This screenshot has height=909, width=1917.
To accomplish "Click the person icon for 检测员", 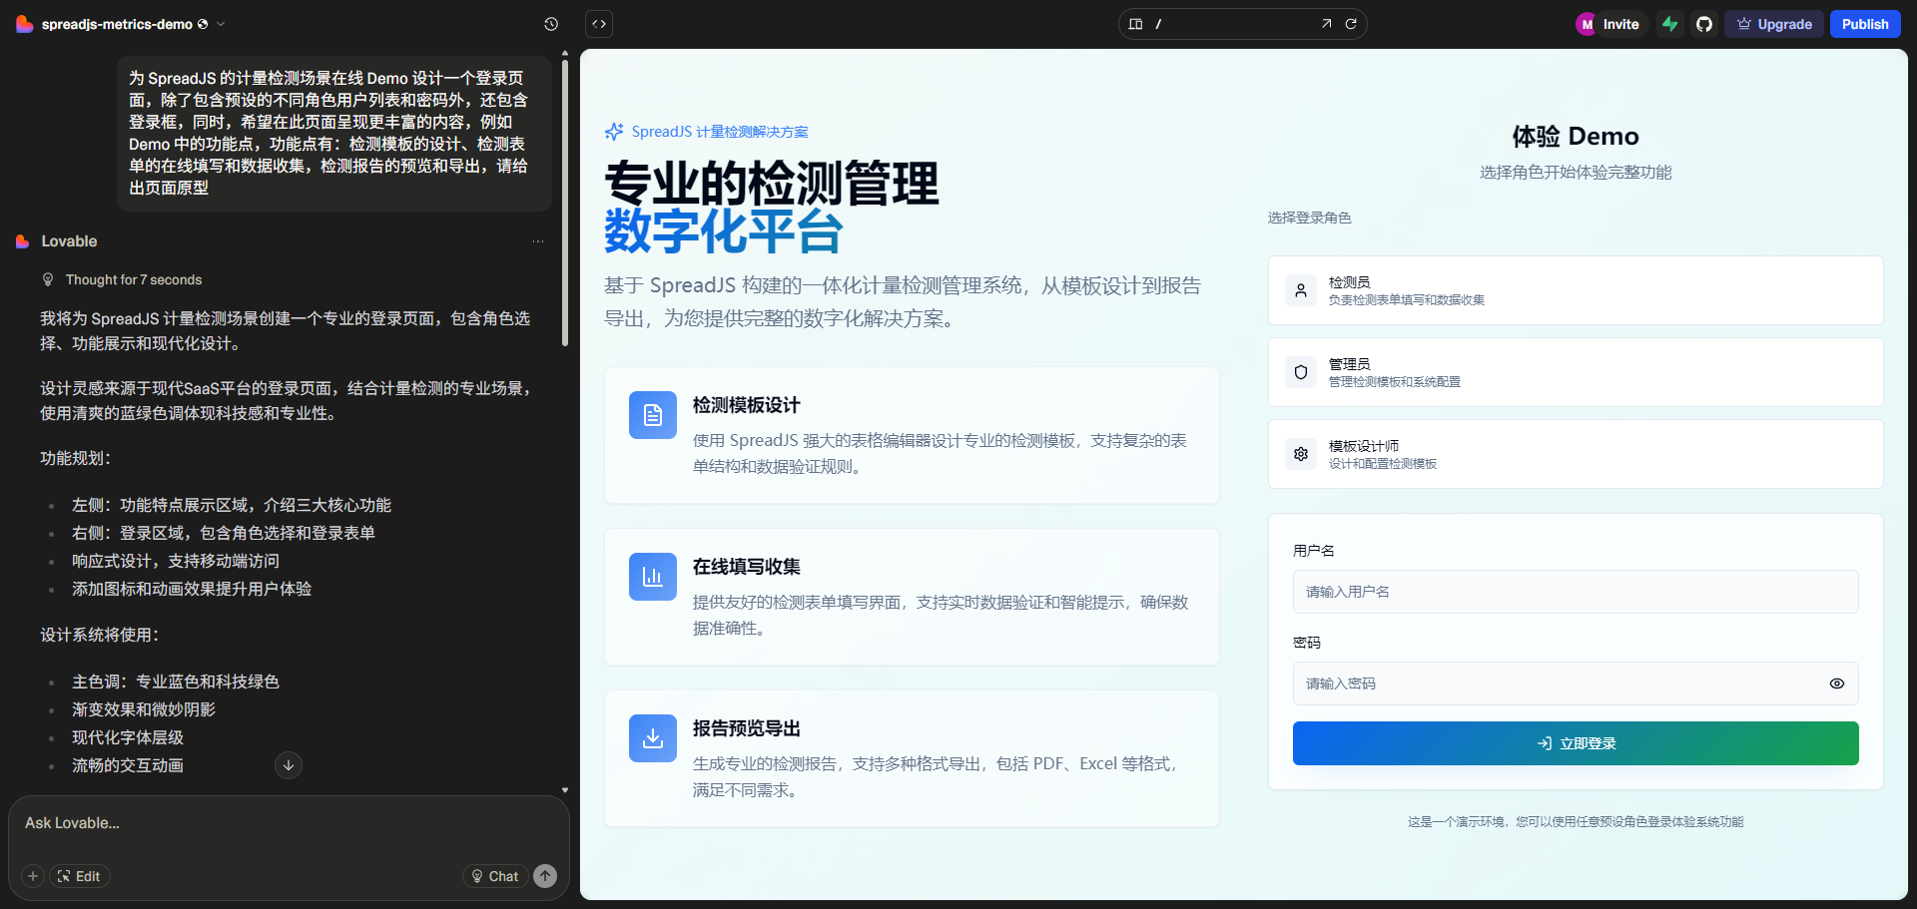I will (x=1301, y=290).
